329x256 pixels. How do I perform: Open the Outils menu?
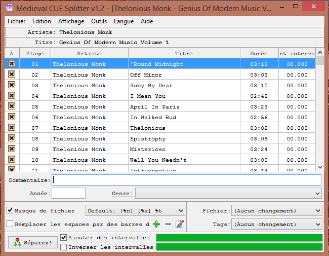tap(99, 21)
